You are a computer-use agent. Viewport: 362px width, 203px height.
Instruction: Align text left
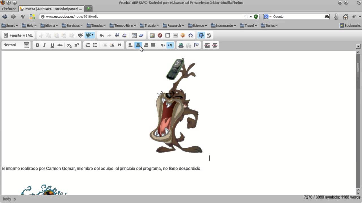(x=130, y=45)
